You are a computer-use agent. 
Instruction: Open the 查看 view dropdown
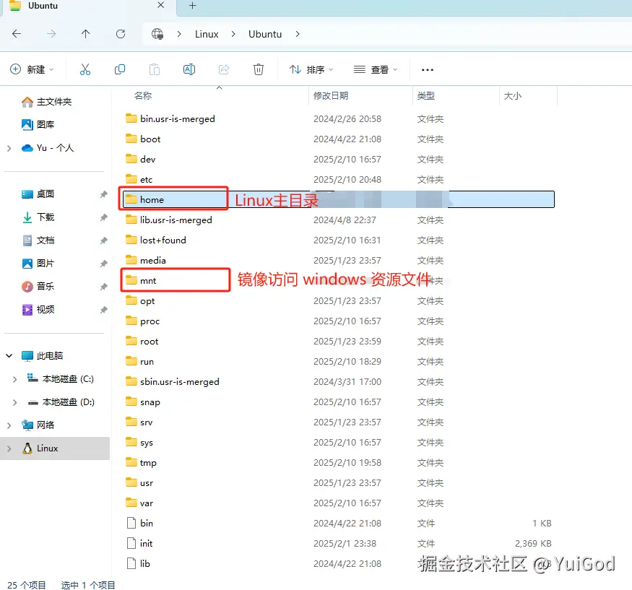(x=376, y=69)
